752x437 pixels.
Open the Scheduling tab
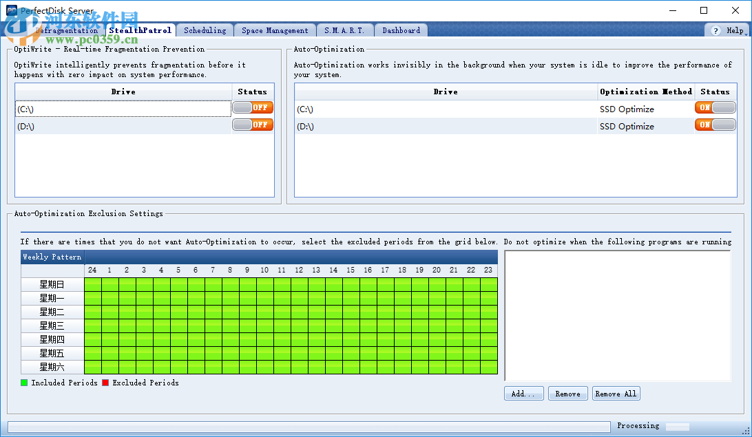[204, 30]
